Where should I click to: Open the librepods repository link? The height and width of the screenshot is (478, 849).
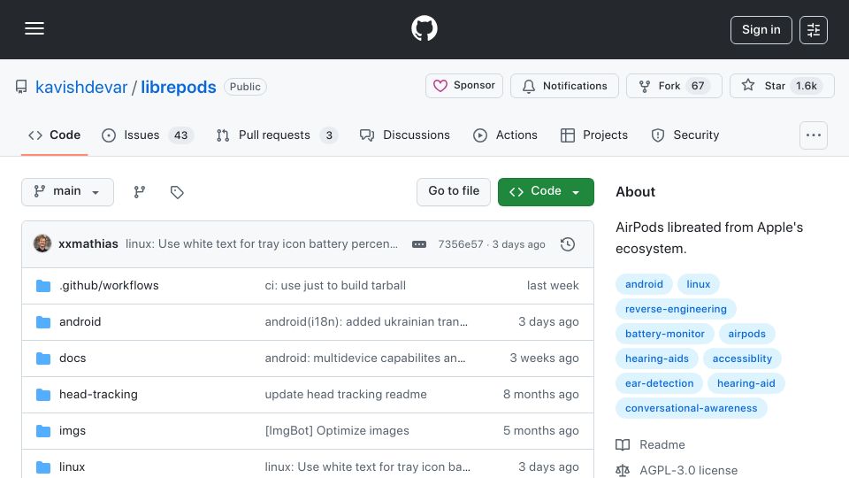178,87
